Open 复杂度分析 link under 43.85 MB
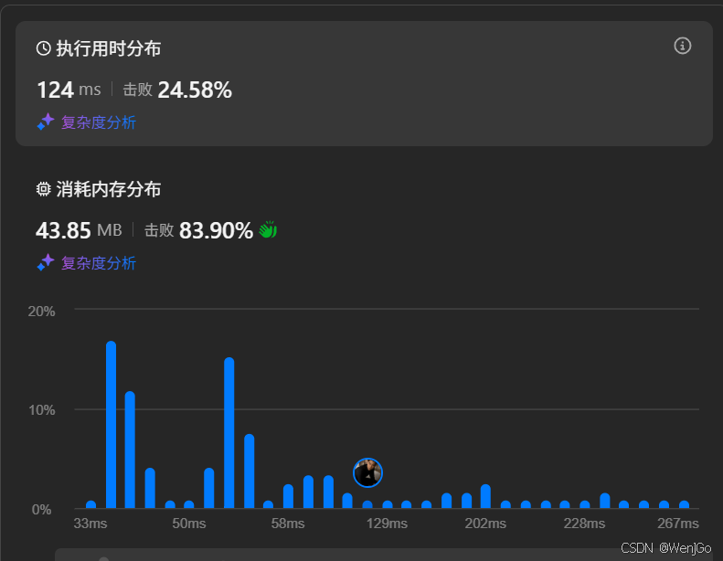Screen dimensions: 723x561 click(x=99, y=263)
